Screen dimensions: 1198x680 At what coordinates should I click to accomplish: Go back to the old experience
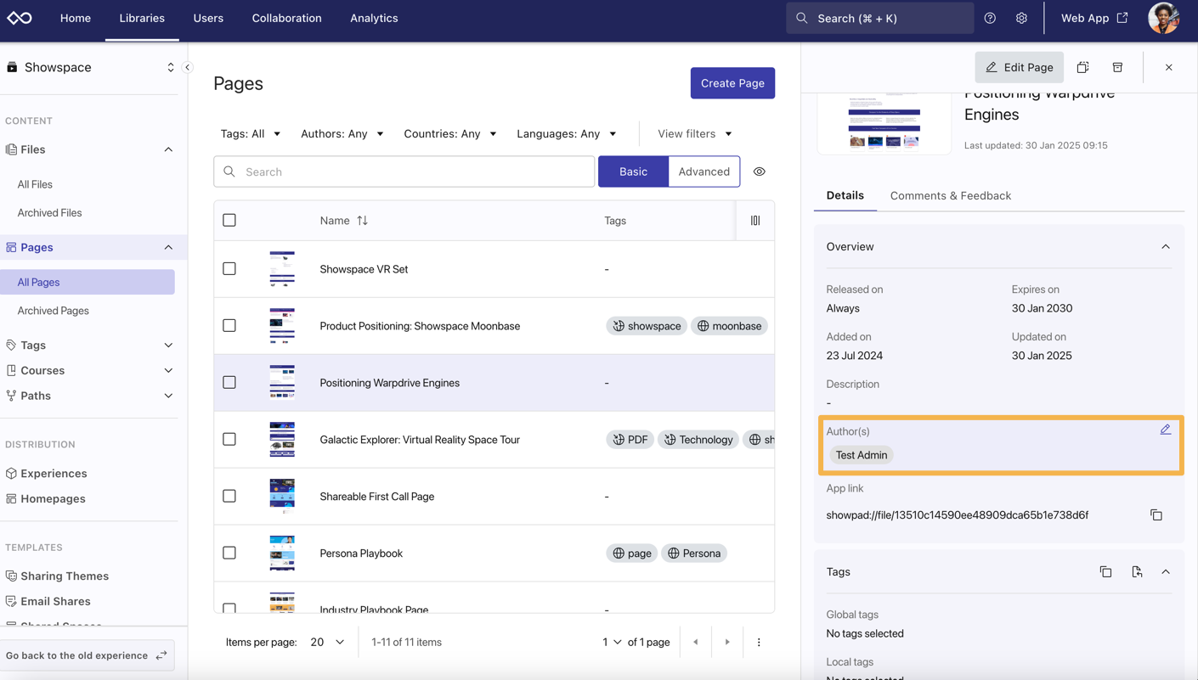[88, 655]
